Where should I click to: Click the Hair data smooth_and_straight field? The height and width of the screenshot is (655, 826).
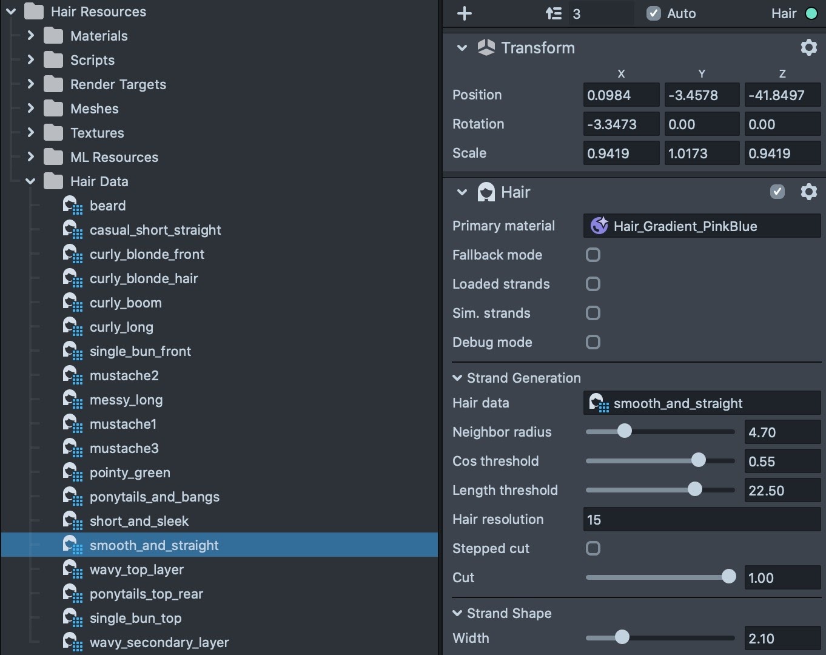(x=702, y=403)
